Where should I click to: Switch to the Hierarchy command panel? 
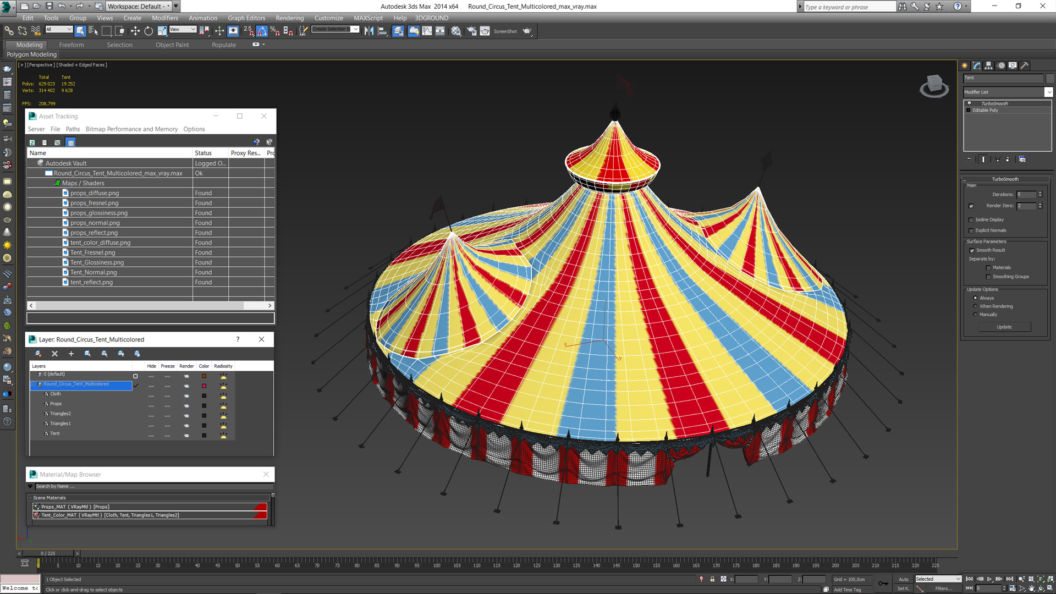988,65
